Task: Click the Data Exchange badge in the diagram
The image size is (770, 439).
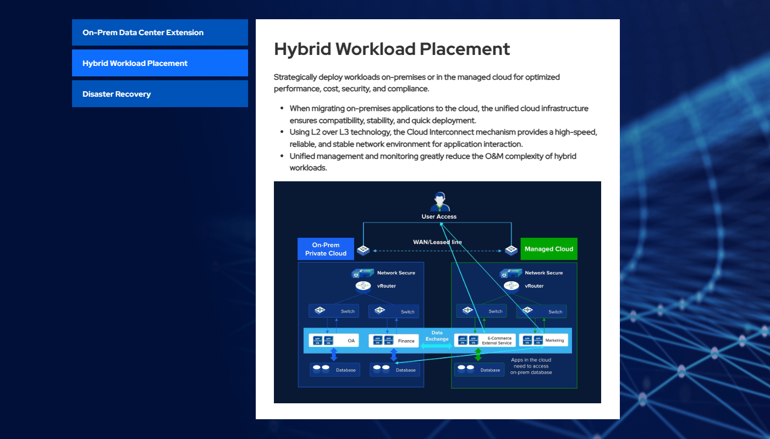Action: (x=437, y=336)
